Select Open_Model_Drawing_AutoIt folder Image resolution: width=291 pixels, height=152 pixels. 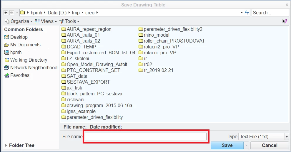(x=94, y=64)
